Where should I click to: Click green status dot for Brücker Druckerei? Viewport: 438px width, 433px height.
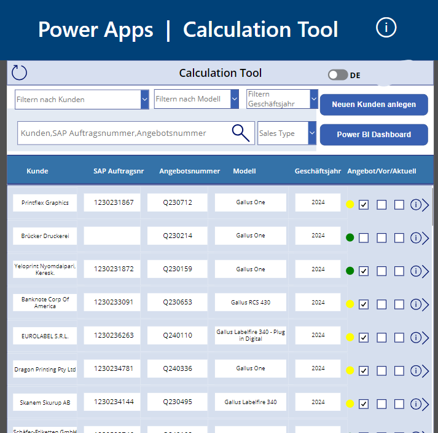(350, 237)
